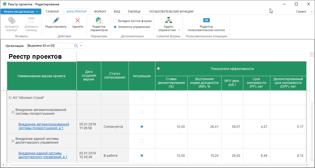The image size is (315, 168).
Task: Click Задать обработчик icon
Action: coord(168,20)
